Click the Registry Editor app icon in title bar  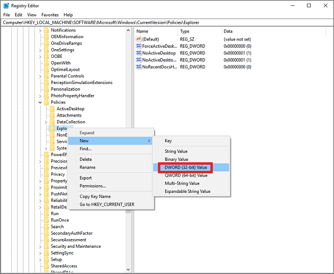tap(6, 6)
